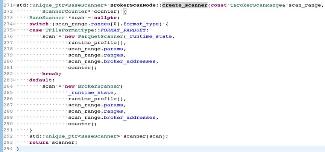Screen dimensions: 325x152
Task: Click counter); on line 290
Action: (x=82, y=124)
